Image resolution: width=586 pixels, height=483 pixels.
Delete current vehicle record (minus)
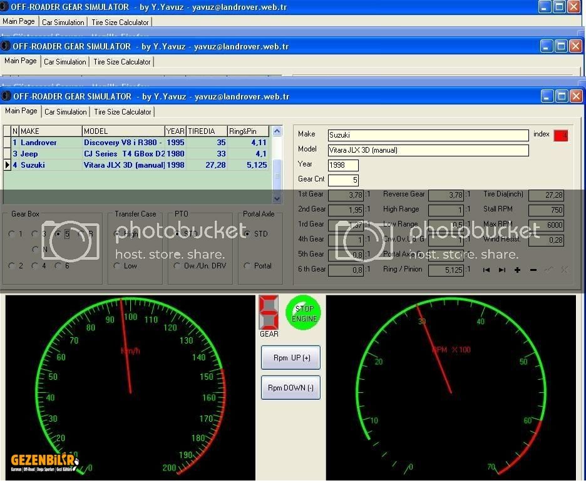point(533,270)
